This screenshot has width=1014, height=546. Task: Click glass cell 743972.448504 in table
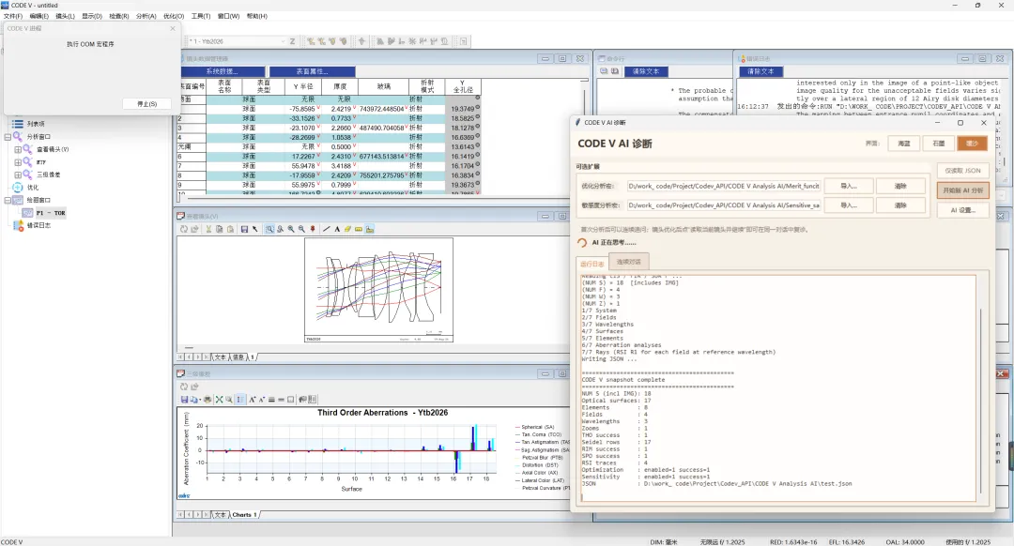tap(381, 109)
